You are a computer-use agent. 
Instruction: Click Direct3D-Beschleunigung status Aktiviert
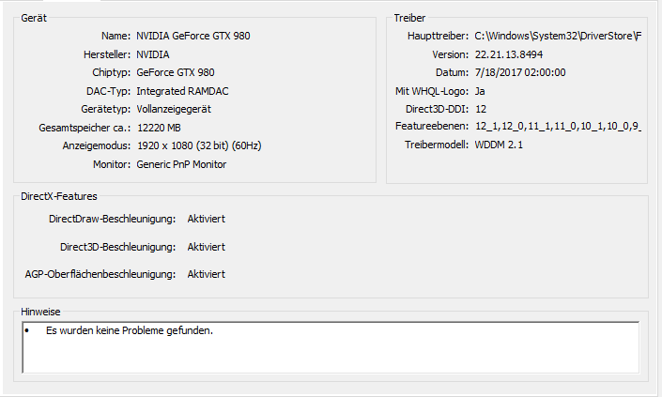click(x=206, y=247)
